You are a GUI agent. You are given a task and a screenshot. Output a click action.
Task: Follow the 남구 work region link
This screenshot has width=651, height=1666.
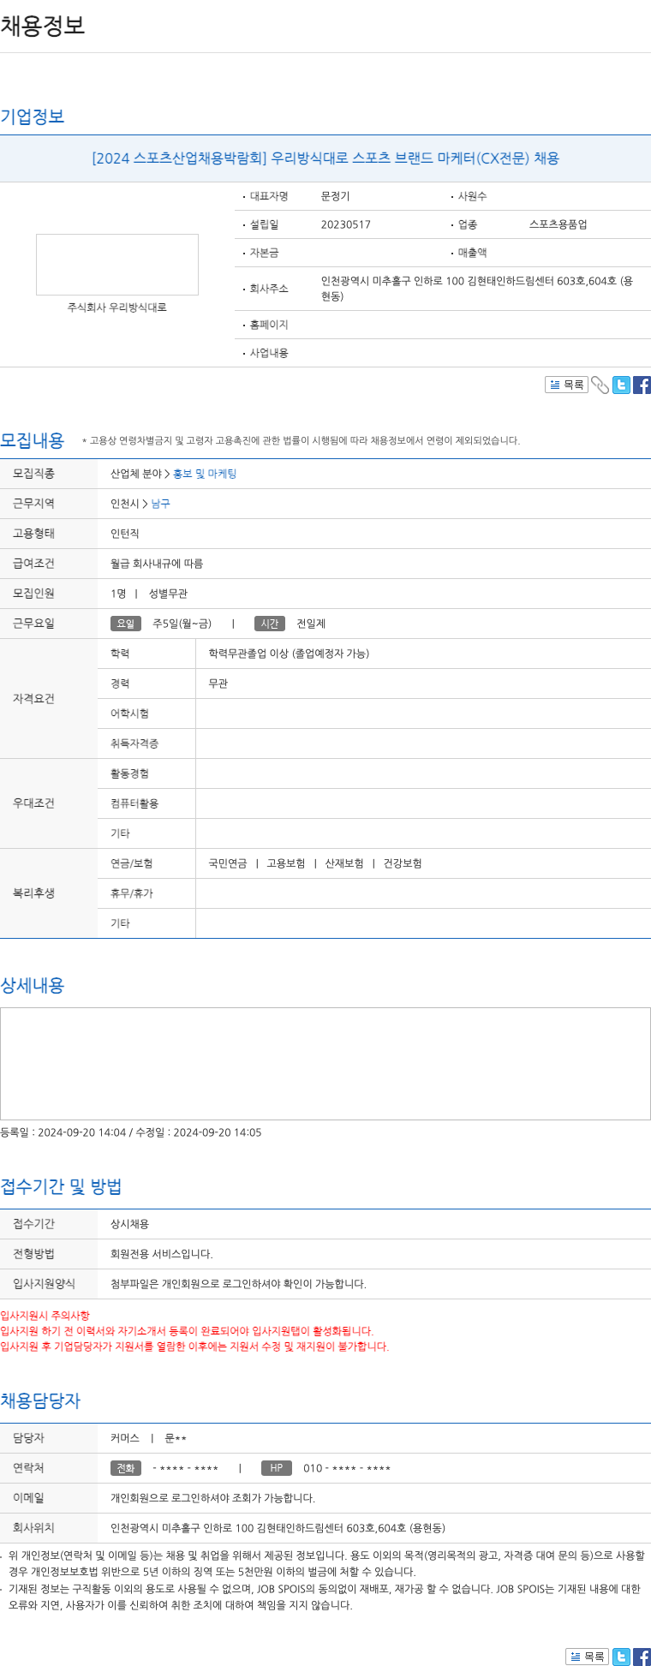coord(161,504)
